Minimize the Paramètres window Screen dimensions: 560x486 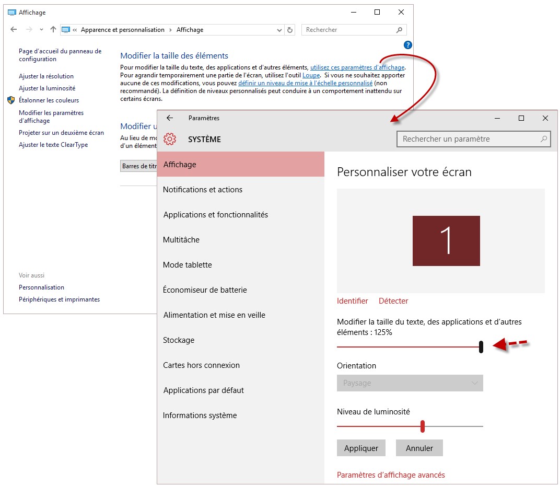[497, 118]
